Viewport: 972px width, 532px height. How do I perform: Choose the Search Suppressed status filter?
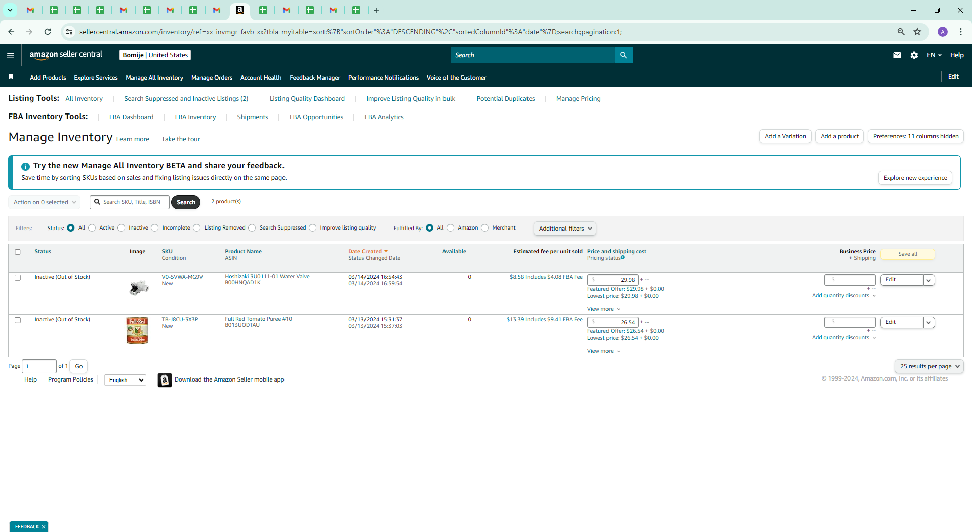point(252,228)
